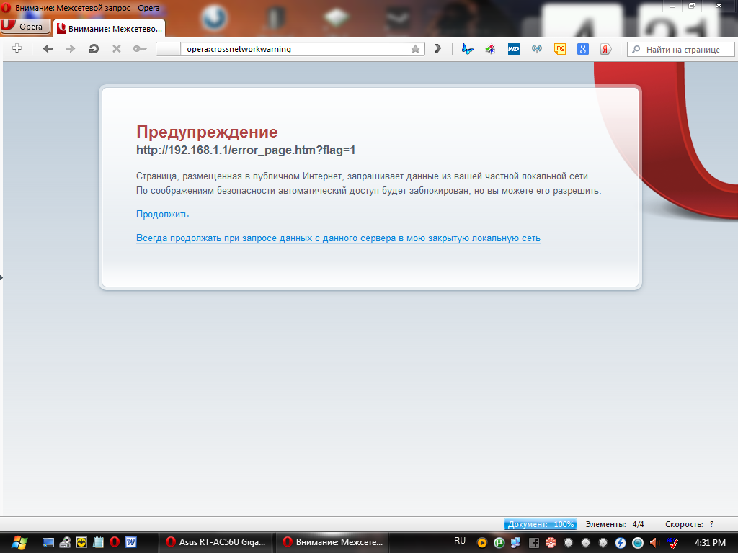Reload the page with the refresh icon
738x553 pixels.
pos(94,49)
